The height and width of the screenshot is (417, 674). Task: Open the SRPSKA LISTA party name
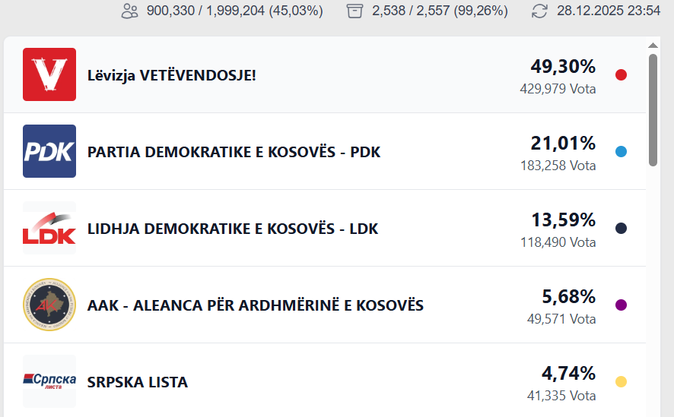point(138,381)
